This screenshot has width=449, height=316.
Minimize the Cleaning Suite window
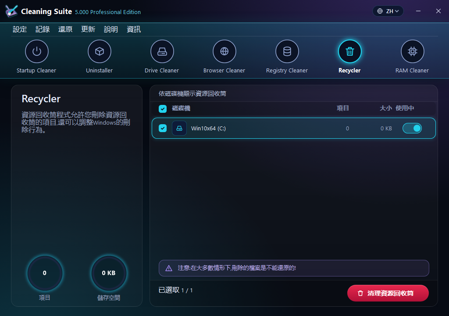[418, 11]
